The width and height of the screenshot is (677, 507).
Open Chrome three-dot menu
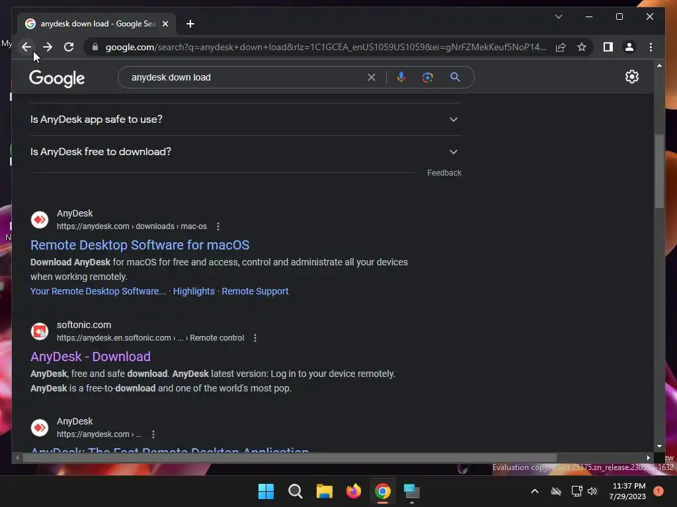pos(651,47)
